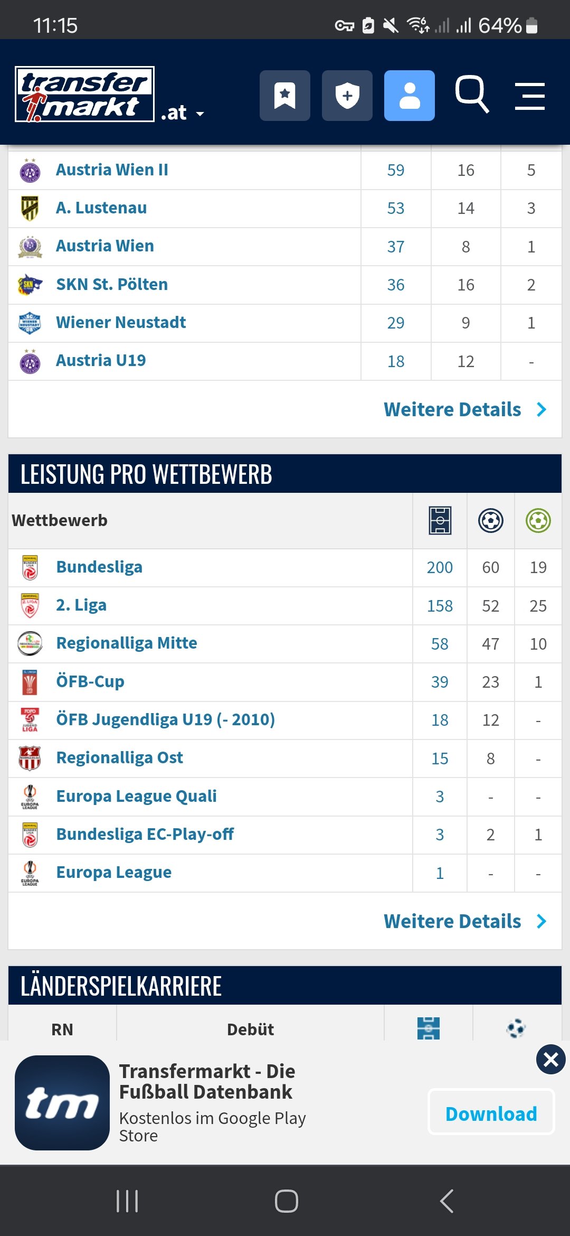Close the app download banner
The width and height of the screenshot is (570, 1236).
550,1059
